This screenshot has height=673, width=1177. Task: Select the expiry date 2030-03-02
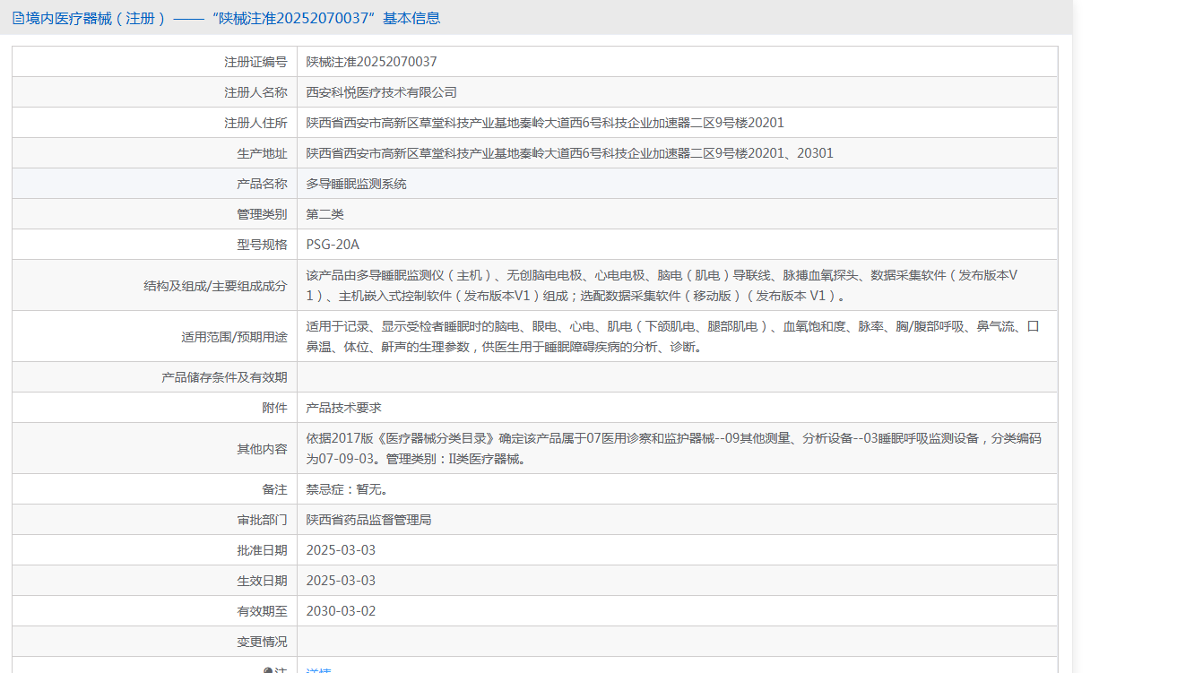click(x=342, y=611)
